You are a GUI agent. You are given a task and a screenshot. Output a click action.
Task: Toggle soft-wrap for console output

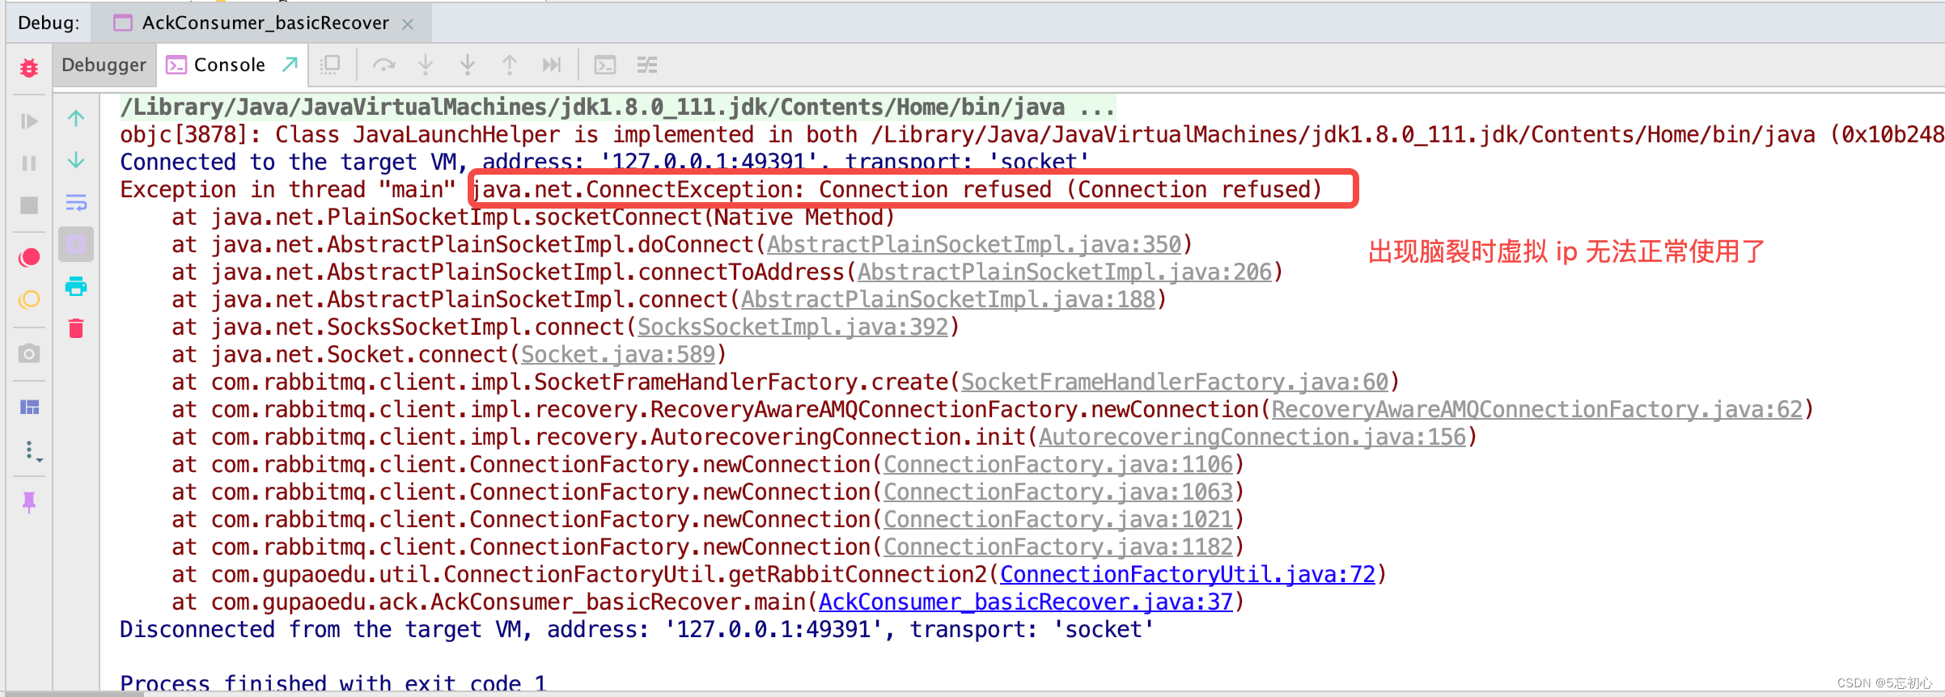click(x=76, y=202)
